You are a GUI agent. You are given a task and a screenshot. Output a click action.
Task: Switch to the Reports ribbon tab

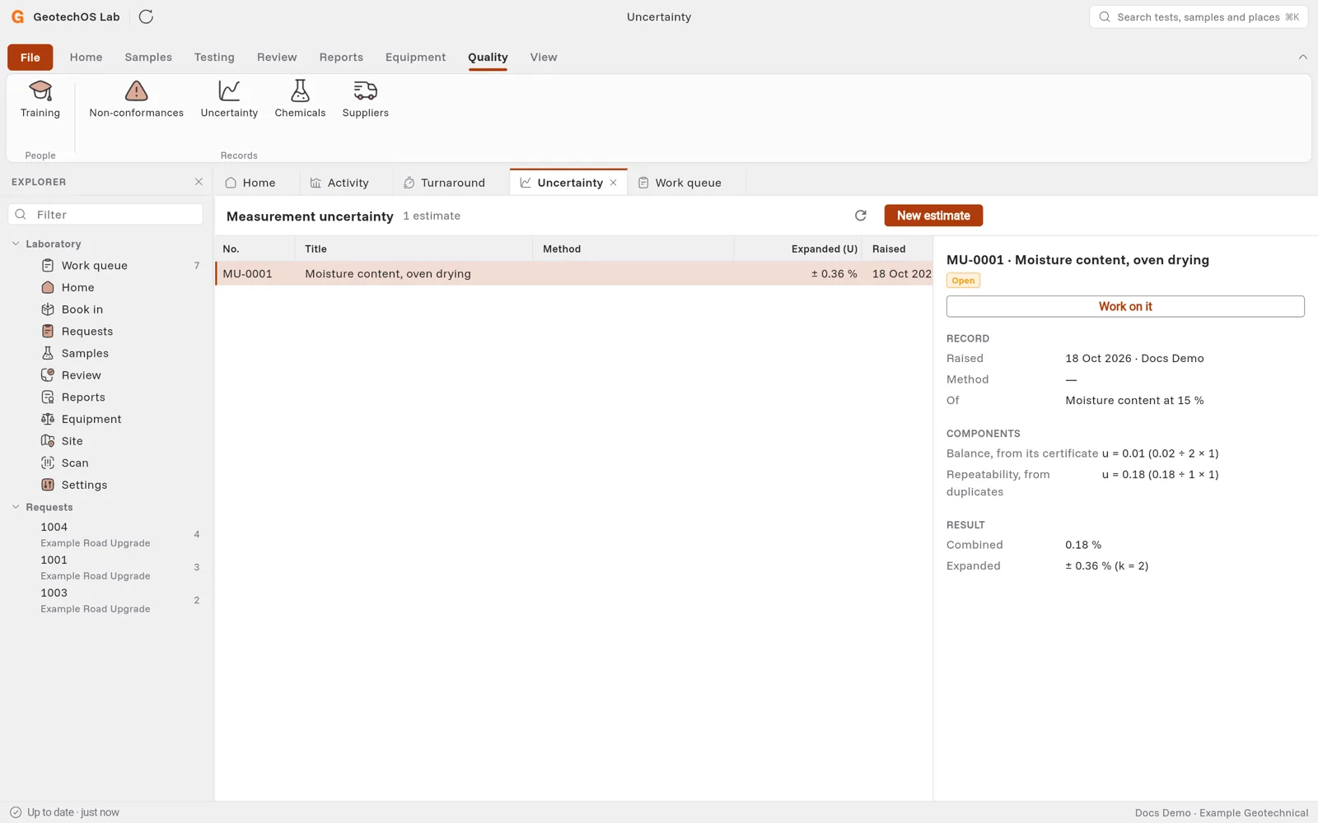pos(341,57)
